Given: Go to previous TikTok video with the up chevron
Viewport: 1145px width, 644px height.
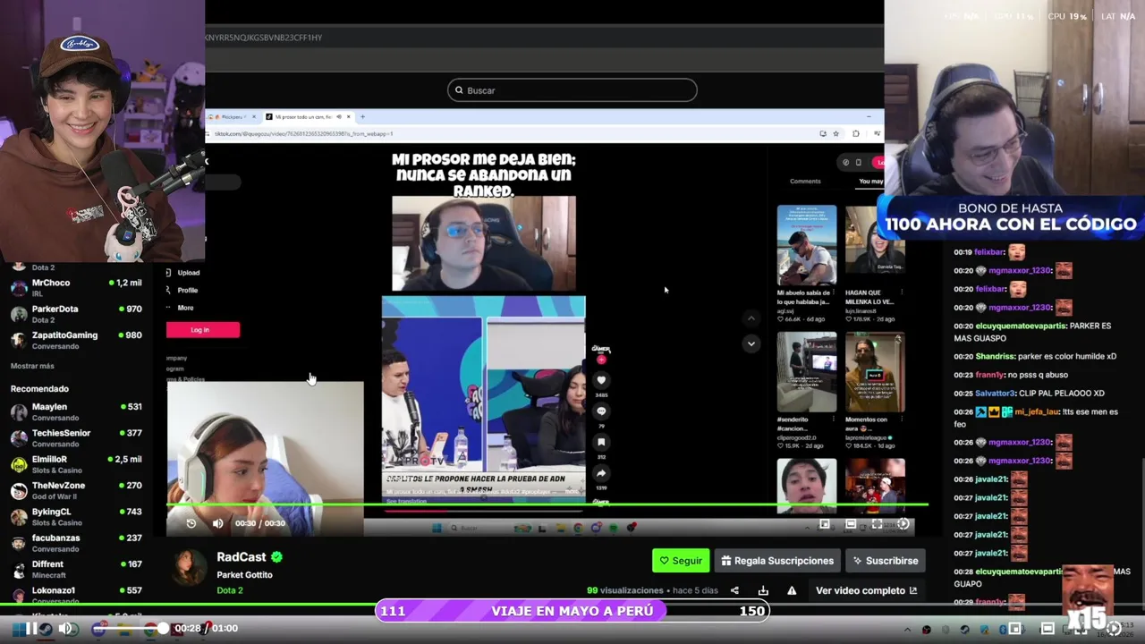Looking at the screenshot, I should (751, 318).
